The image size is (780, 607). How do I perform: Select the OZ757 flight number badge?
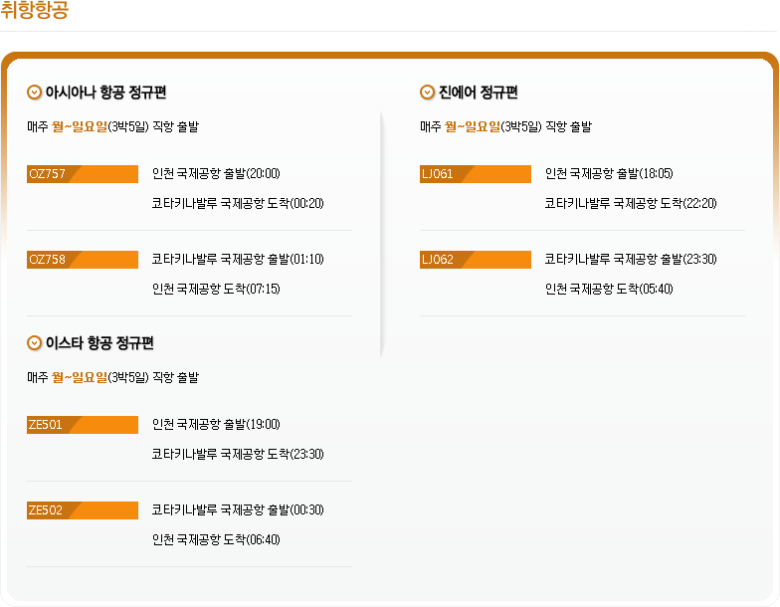coord(82,174)
